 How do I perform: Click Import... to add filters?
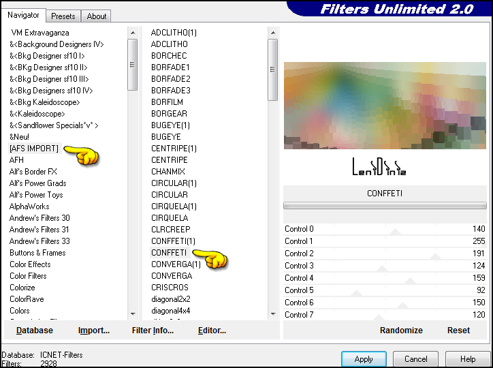click(94, 331)
